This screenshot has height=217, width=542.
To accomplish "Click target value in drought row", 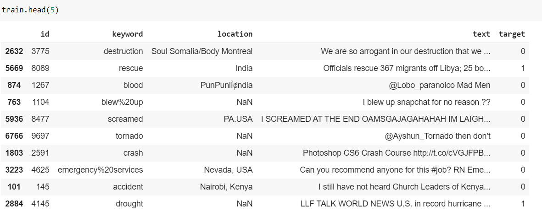I will click(x=523, y=204).
